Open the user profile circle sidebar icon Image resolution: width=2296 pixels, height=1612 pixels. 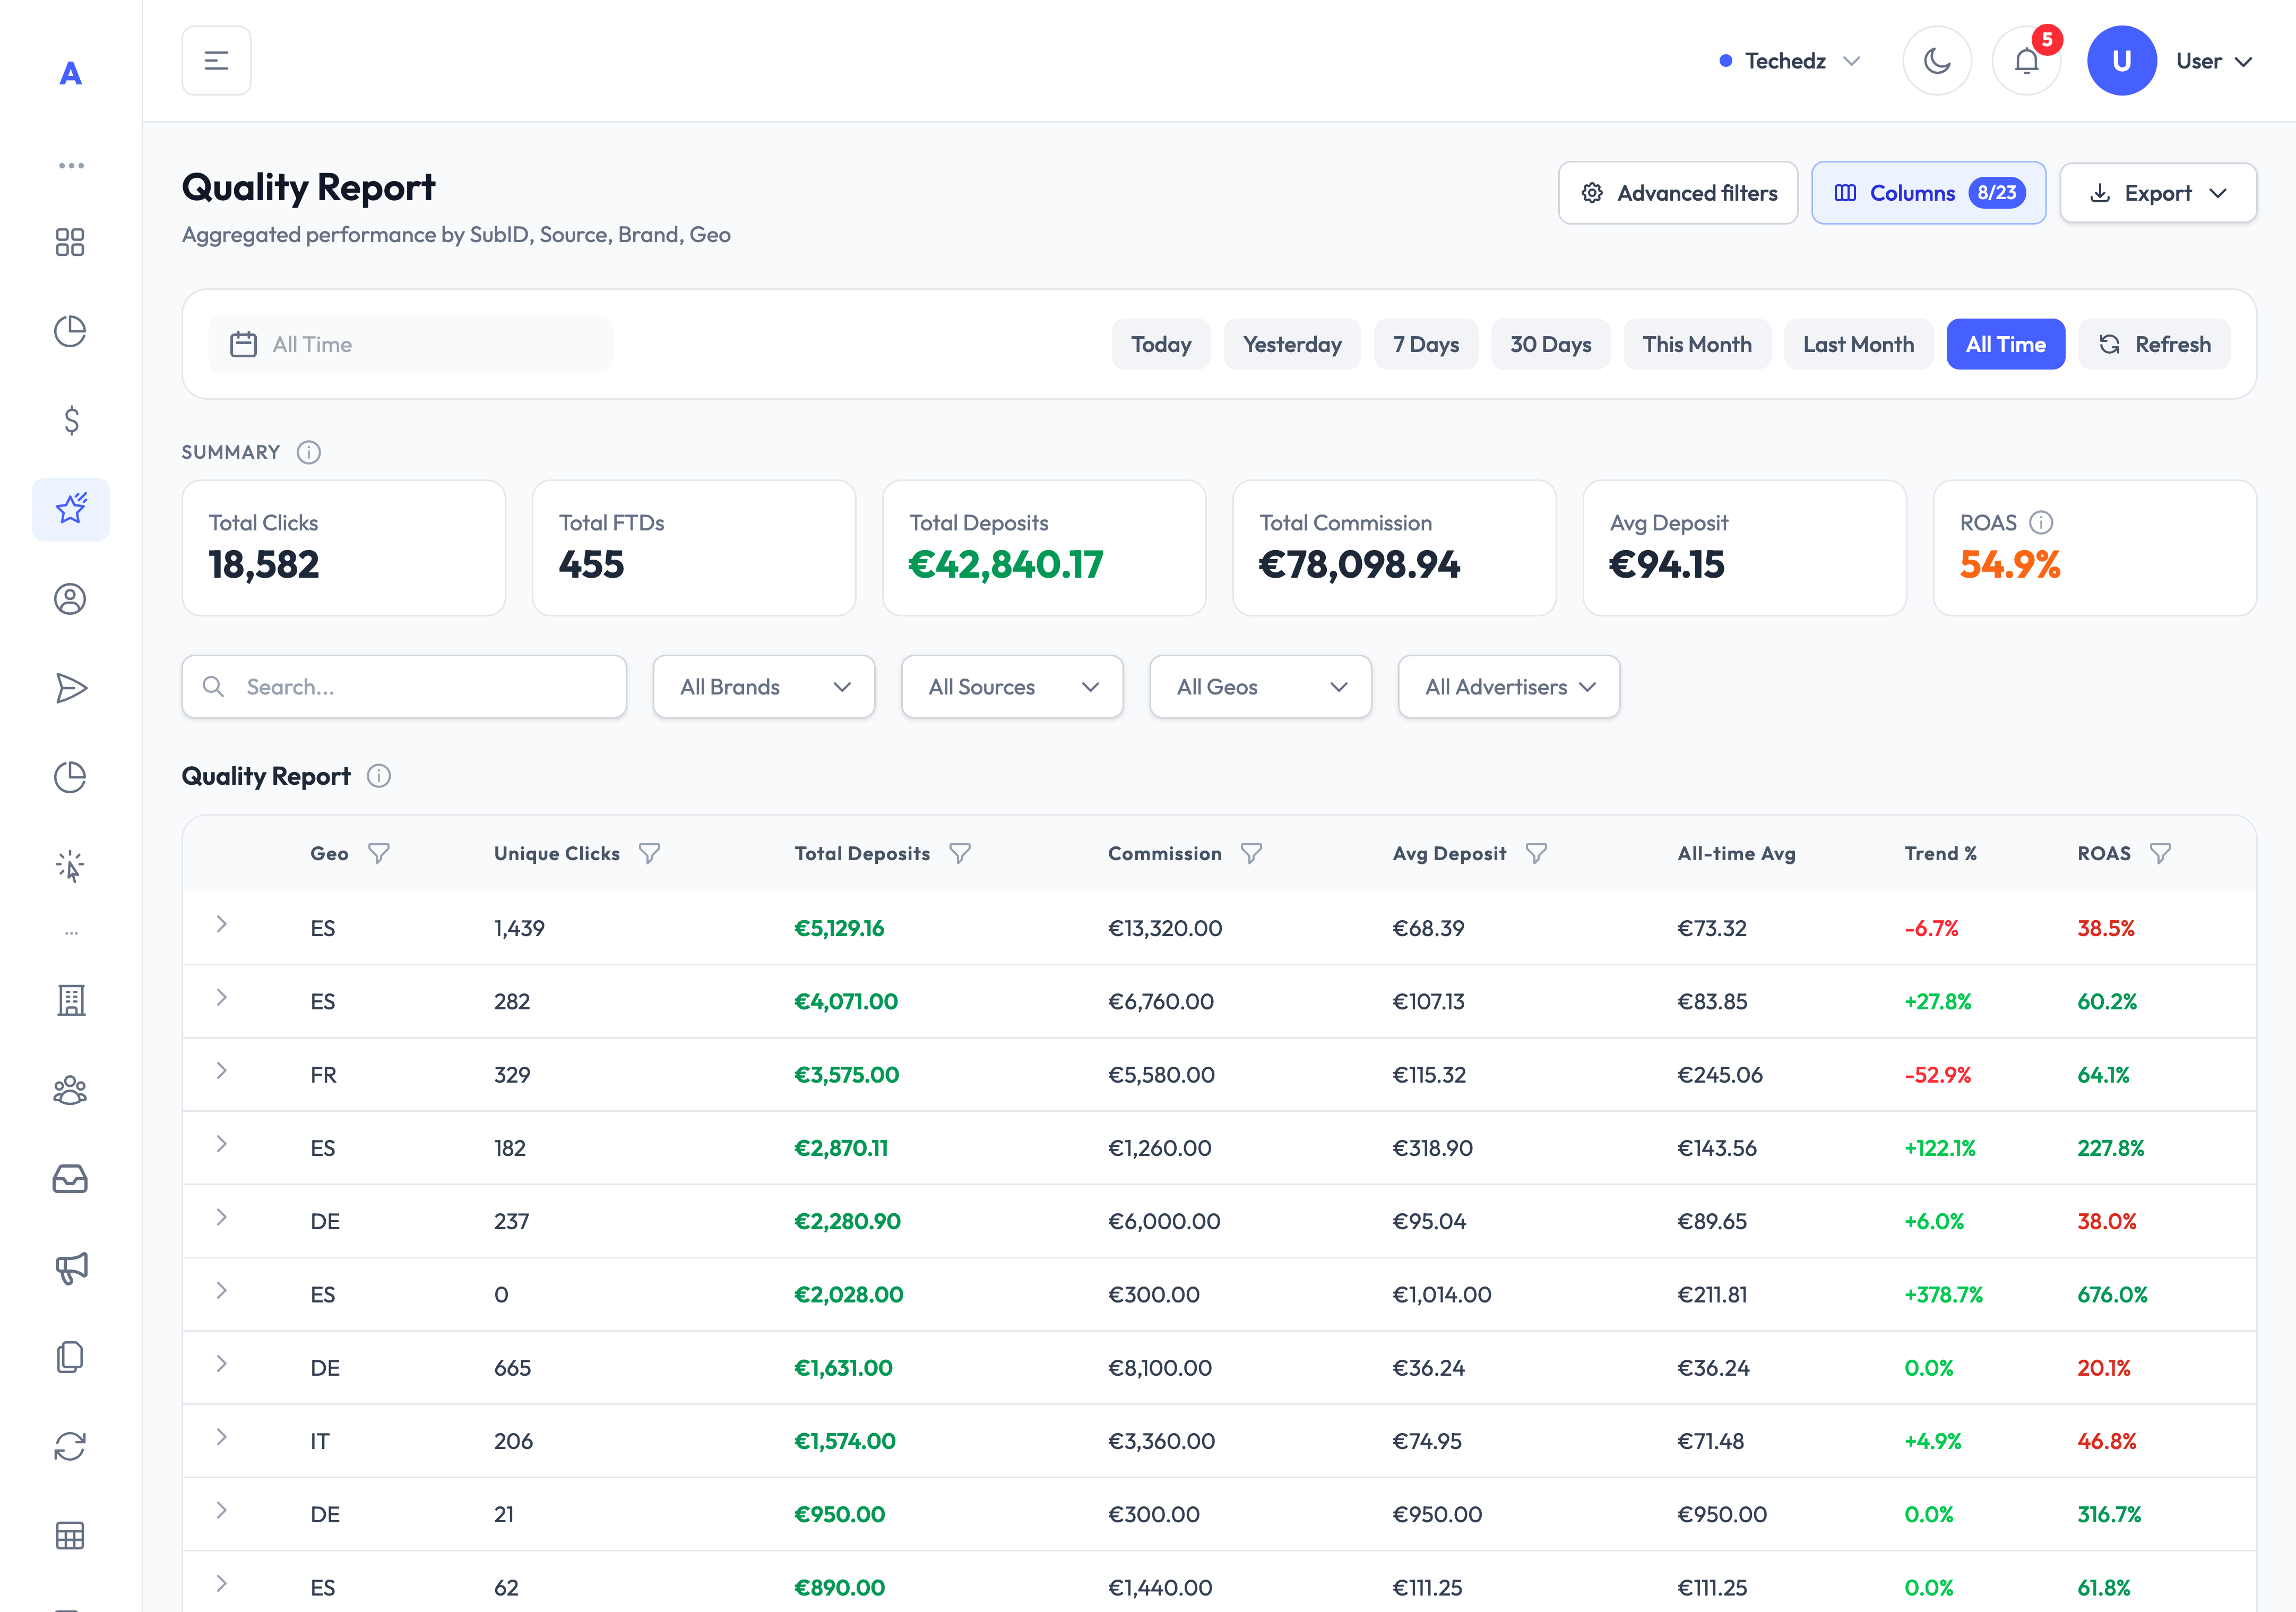pyautogui.click(x=70, y=599)
